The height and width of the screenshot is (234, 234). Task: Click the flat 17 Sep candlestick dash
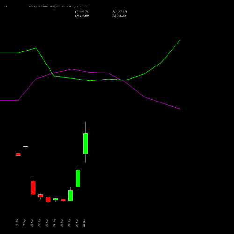[26, 146]
